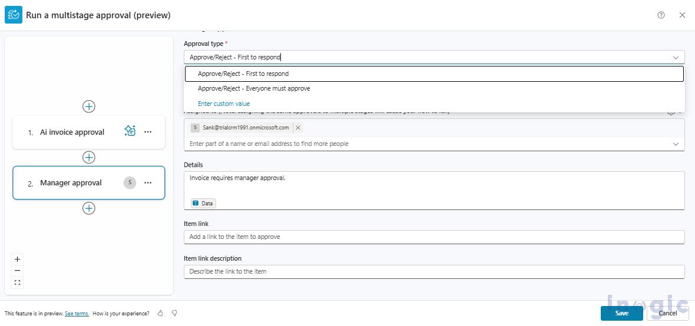
Task: Give thumbs down feedback
Action: point(175,313)
